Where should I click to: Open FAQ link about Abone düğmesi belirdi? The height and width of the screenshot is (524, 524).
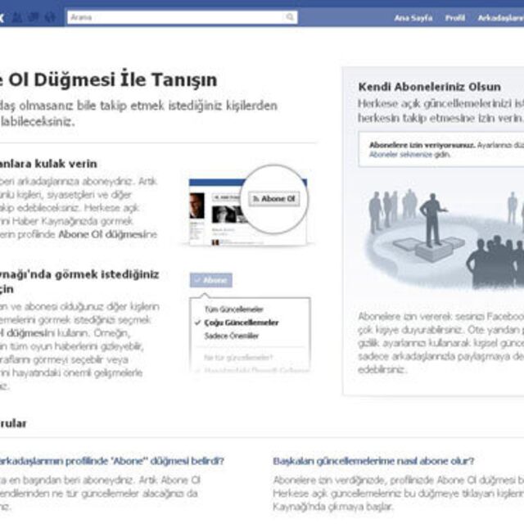tap(111, 461)
